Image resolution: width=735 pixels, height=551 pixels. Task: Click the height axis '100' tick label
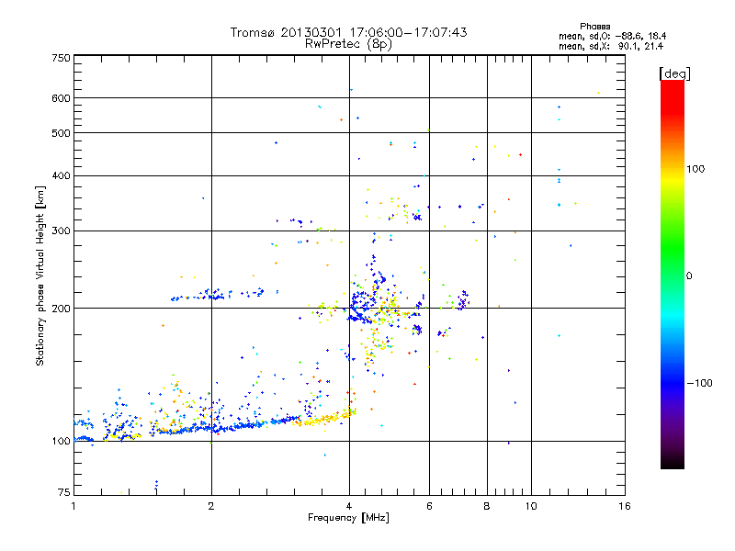(x=61, y=441)
